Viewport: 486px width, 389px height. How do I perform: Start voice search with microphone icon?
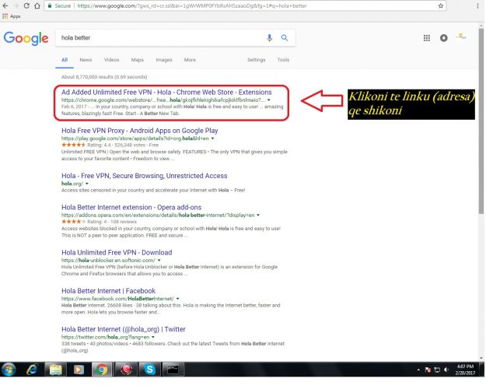[x=269, y=38]
